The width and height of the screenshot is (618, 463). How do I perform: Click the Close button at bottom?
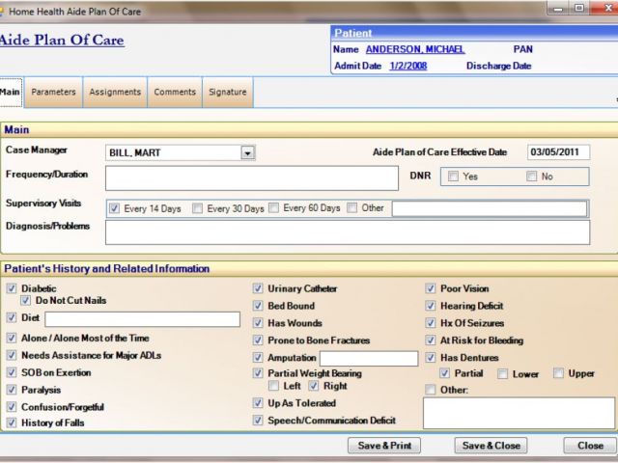[x=590, y=446]
